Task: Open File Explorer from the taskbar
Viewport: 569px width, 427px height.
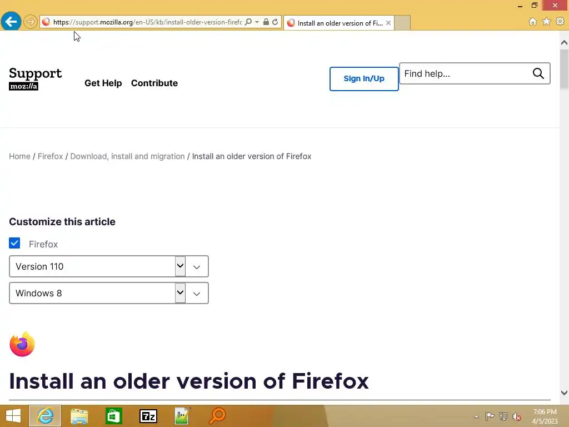Action: 79,416
